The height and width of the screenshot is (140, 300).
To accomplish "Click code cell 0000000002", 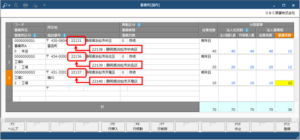I will [29, 57].
